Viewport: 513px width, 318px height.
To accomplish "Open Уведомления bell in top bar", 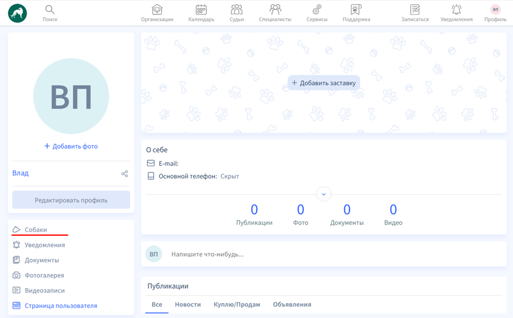I will (x=456, y=10).
